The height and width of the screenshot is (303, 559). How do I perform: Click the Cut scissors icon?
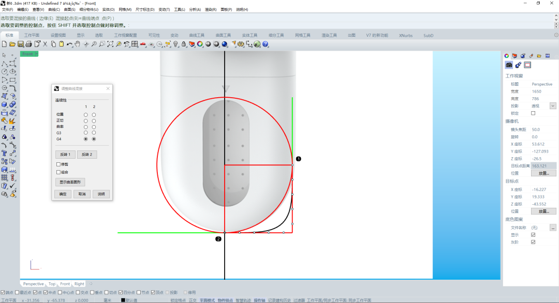pos(45,44)
